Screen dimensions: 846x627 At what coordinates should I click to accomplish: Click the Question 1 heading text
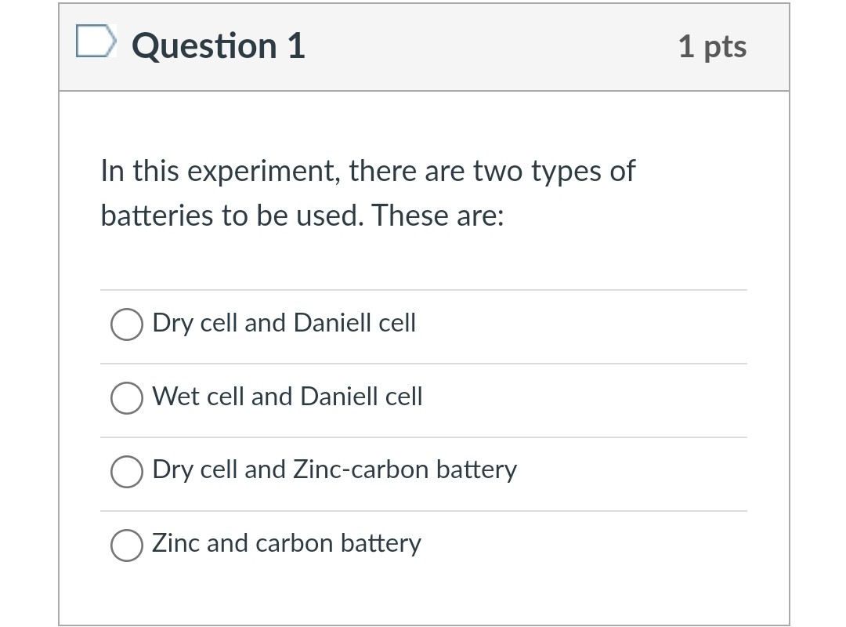point(218,45)
